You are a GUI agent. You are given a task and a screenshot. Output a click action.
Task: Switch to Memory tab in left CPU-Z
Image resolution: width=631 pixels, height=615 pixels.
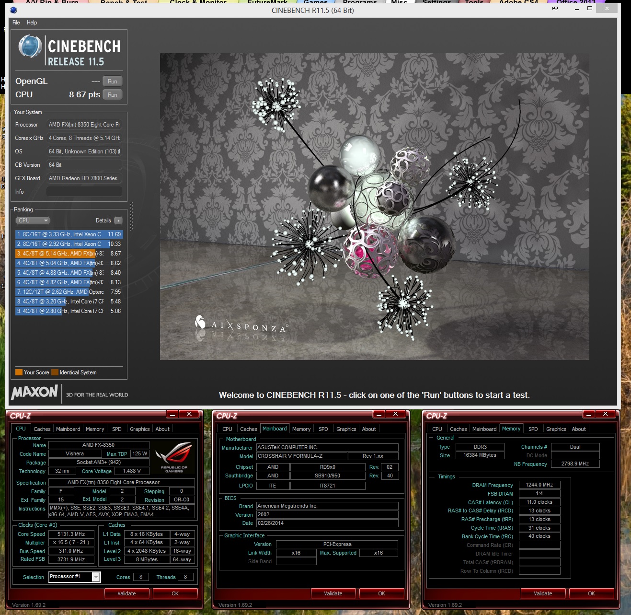point(95,429)
